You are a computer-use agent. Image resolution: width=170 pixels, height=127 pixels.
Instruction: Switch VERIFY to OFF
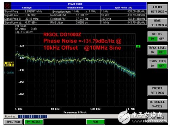point(162,39)
